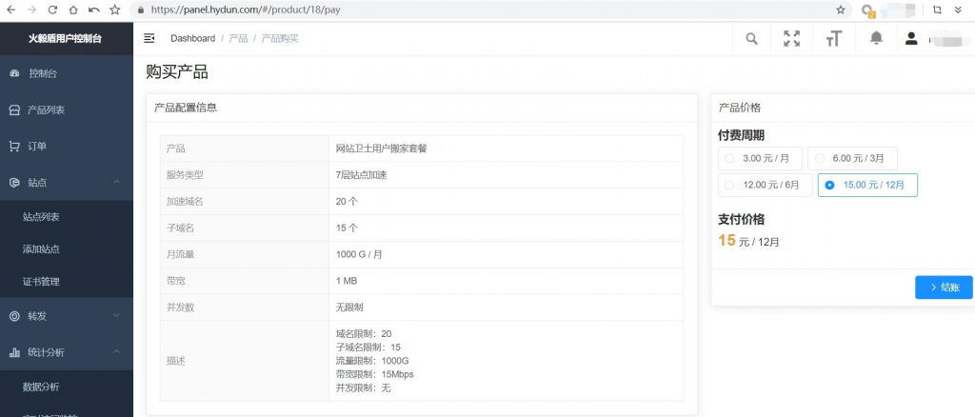Select the 6.00 元 / 3月 billing cycle
The width and height of the screenshot is (975, 417).
pyautogui.click(x=852, y=158)
